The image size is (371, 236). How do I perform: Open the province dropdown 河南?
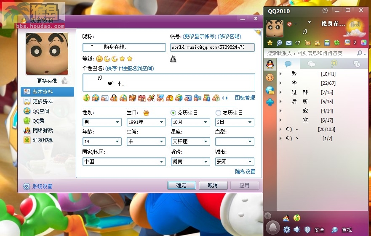(190, 162)
